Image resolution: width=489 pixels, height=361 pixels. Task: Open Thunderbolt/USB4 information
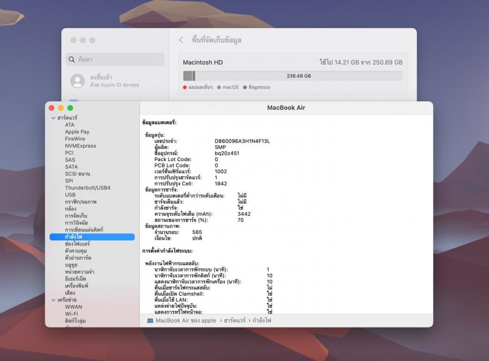(87, 188)
